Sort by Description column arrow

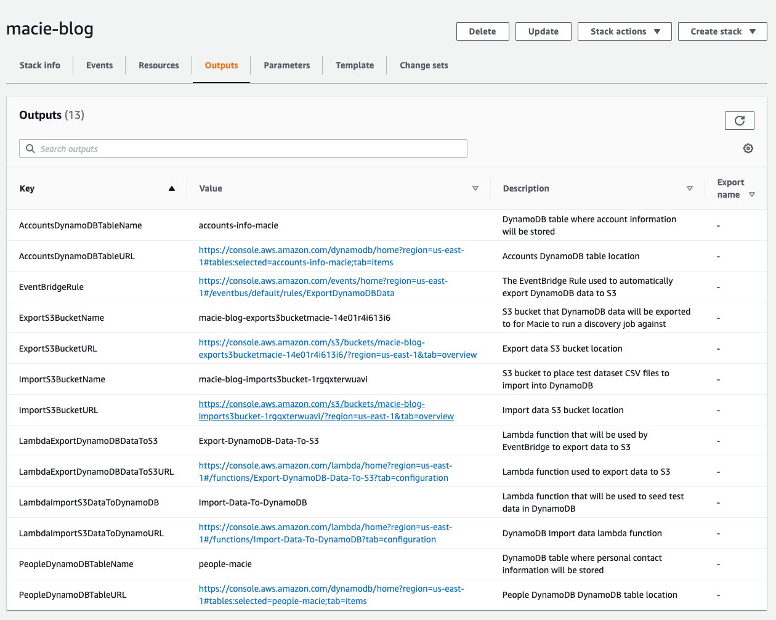[x=690, y=188]
